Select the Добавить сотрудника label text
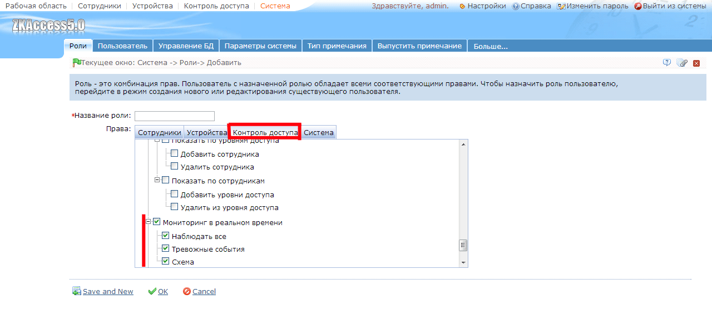Image resolution: width=712 pixels, height=309 pixels. pos(220,154)
